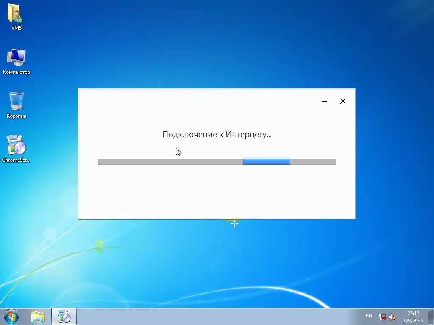Click the Chrome installer taskbar button
The width and height of the screenshot is (434, 325).
[64, 317]
